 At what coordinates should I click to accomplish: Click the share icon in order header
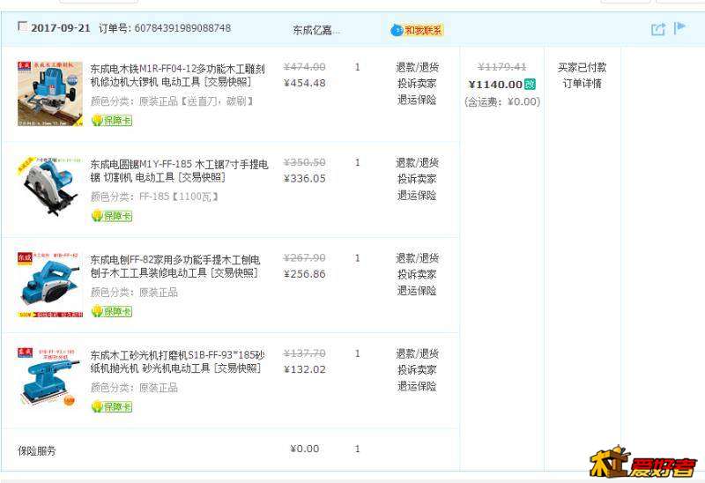pyautogui.click(x=657, y=29)
